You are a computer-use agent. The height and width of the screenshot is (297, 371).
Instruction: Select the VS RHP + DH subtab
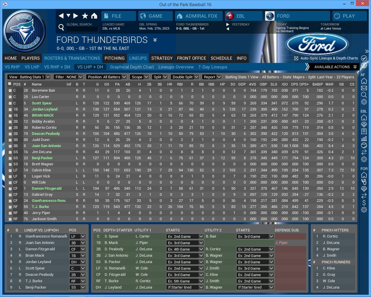point(57,67)
